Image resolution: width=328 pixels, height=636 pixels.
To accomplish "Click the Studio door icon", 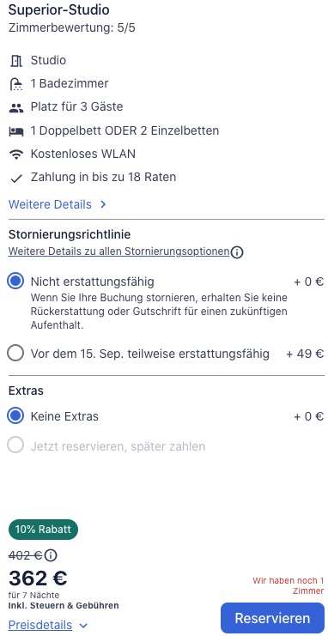I will tap(15, 61).
